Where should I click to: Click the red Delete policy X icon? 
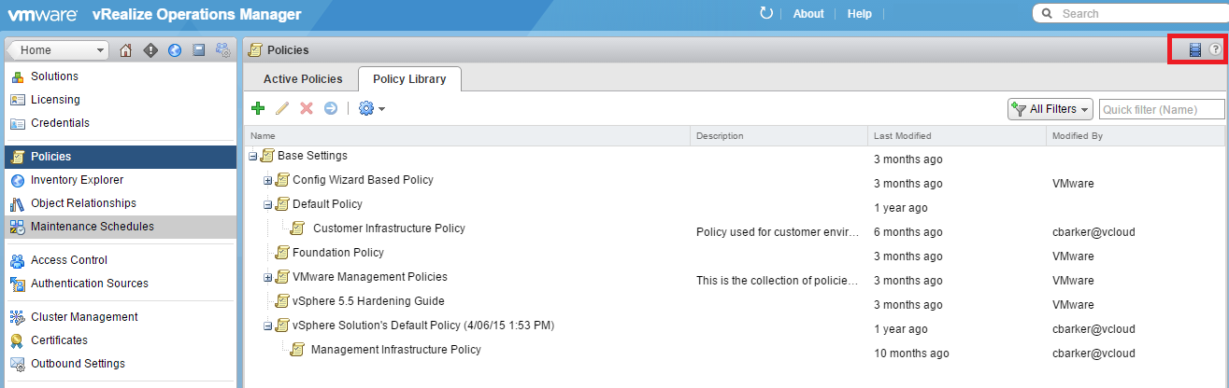(307, 109)
